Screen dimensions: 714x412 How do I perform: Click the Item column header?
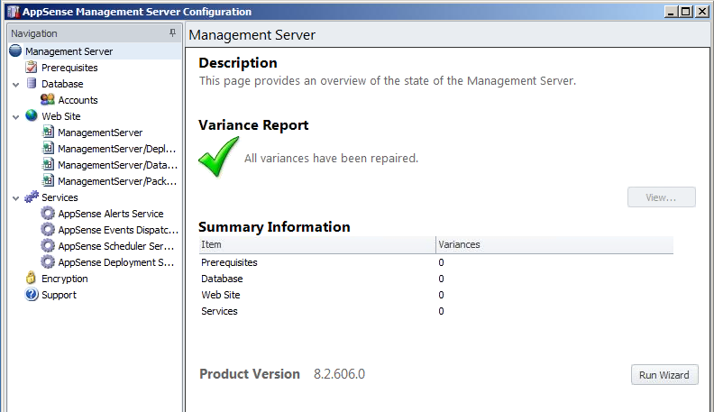(x=317, y=244)
